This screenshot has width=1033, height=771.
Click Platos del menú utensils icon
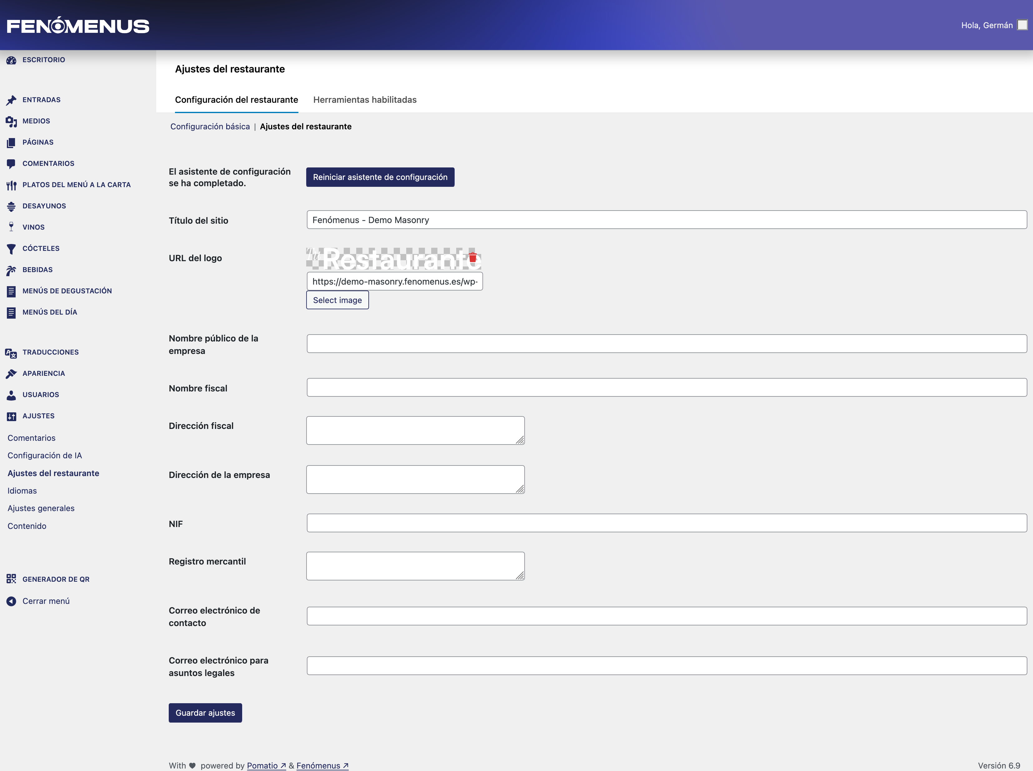pyautogui.click(x=11, y=185)
